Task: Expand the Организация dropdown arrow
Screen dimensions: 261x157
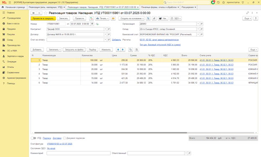Action: click(x=198, y=24)
